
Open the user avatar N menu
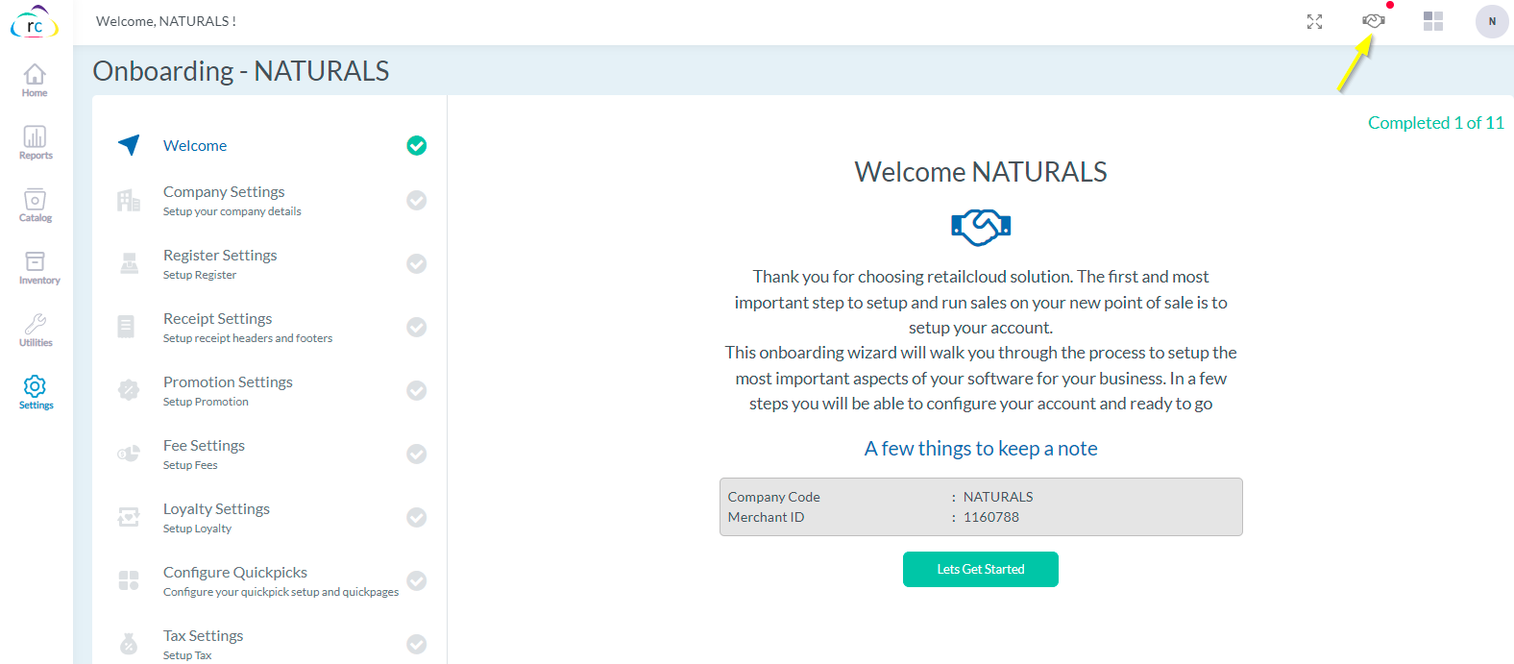[x=1492, y=21]
